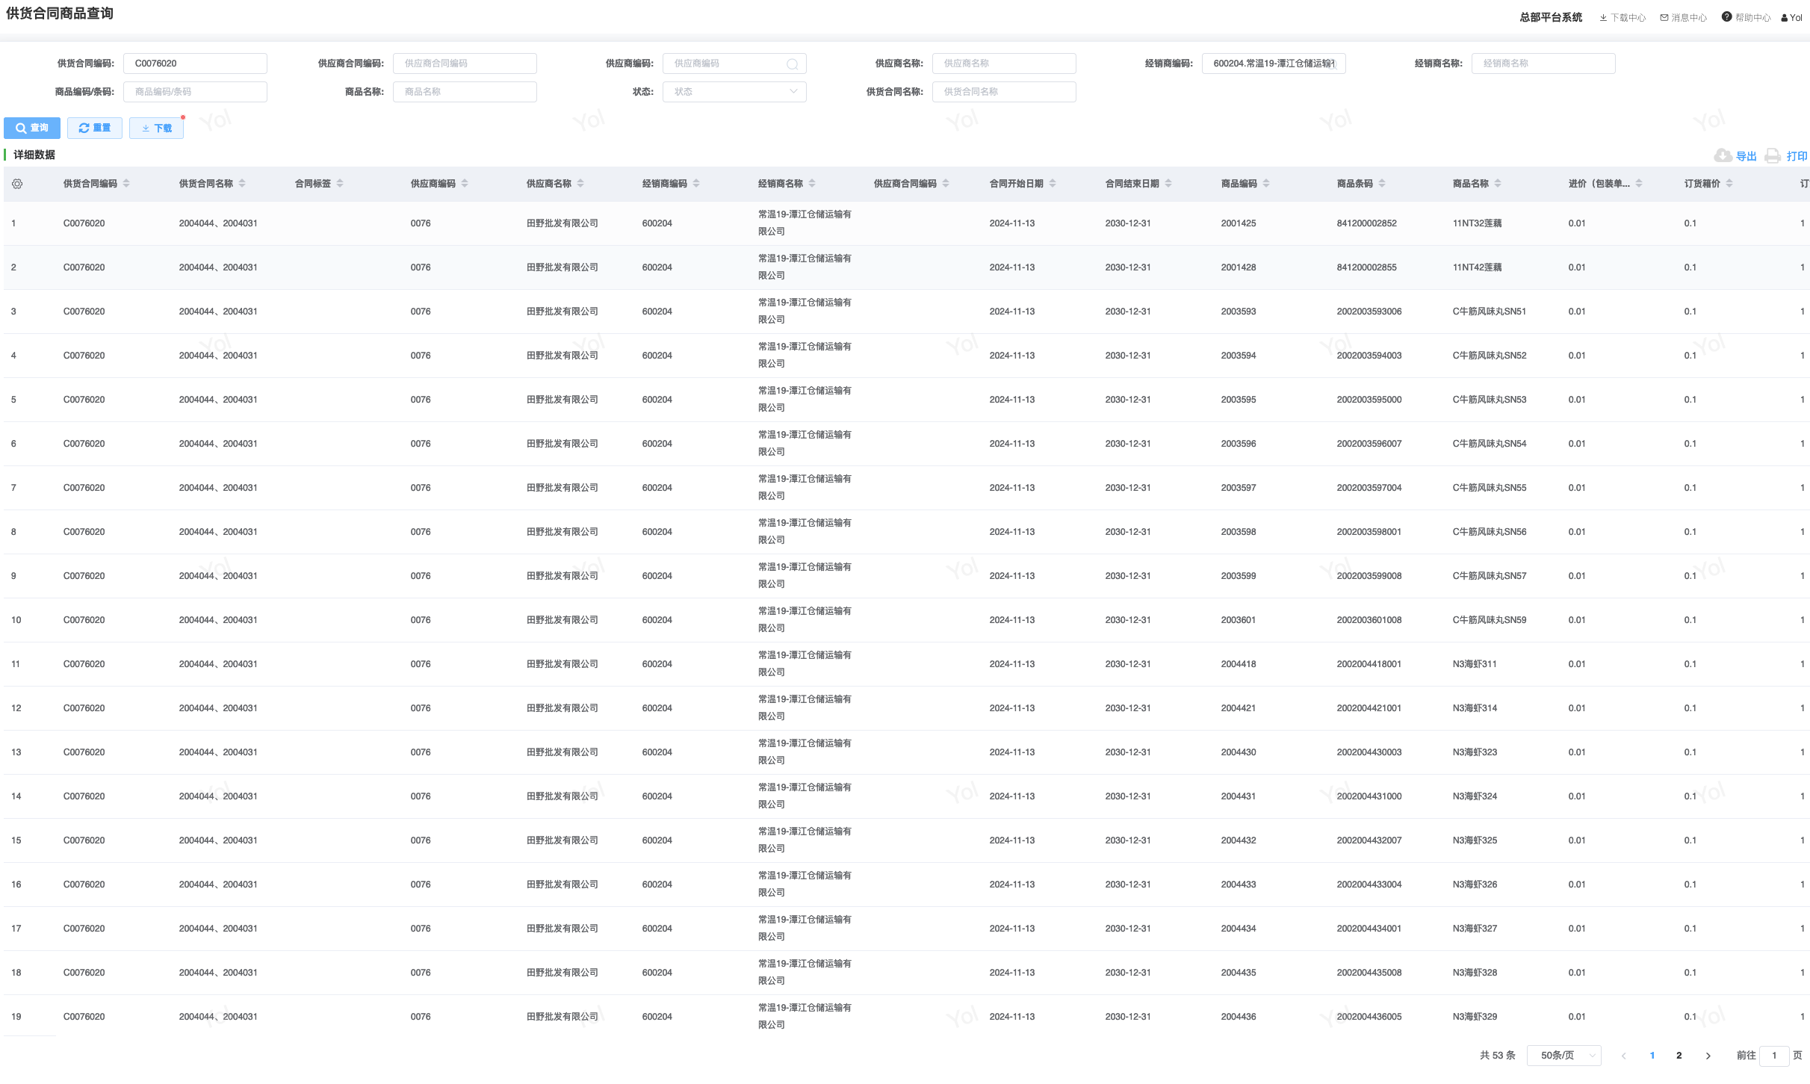Sort by the 商品名称 column
Screen dimensions: 1810x1084
1498,184
